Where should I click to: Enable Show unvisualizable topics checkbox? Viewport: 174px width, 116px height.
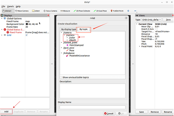[61, 77]
